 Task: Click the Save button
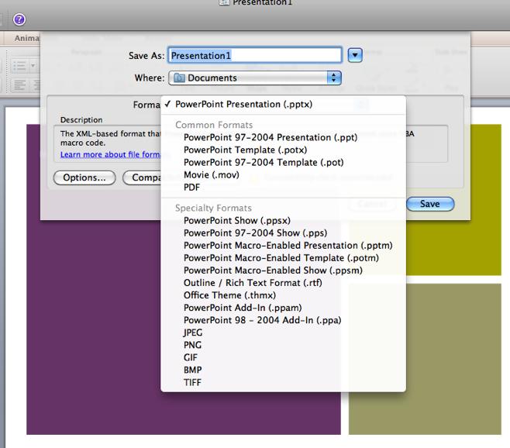(430, 204)
